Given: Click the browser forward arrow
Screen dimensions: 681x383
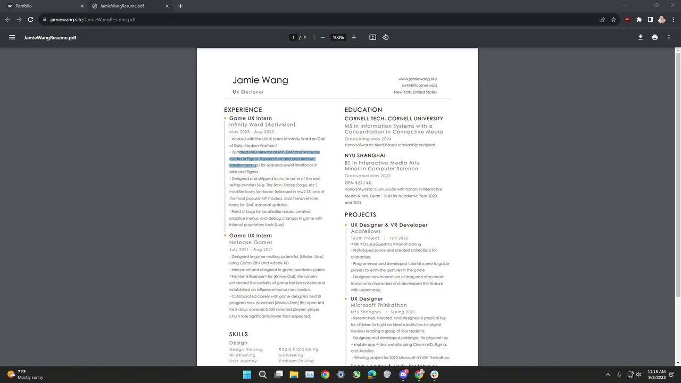Looking at the screenshot, I should (x=19, y=20).
